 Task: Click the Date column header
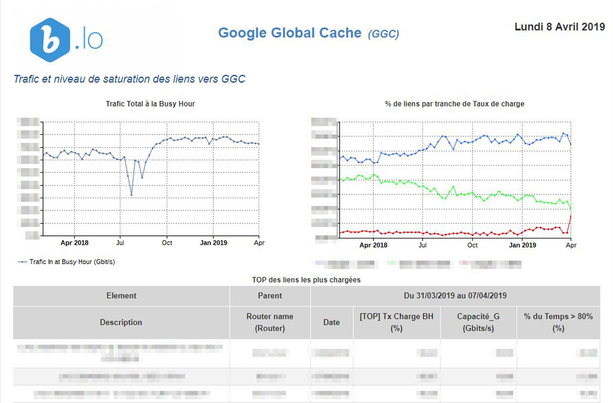(332, 323)
